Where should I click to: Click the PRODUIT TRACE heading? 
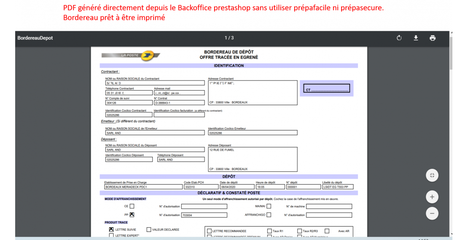click(116, 222)
